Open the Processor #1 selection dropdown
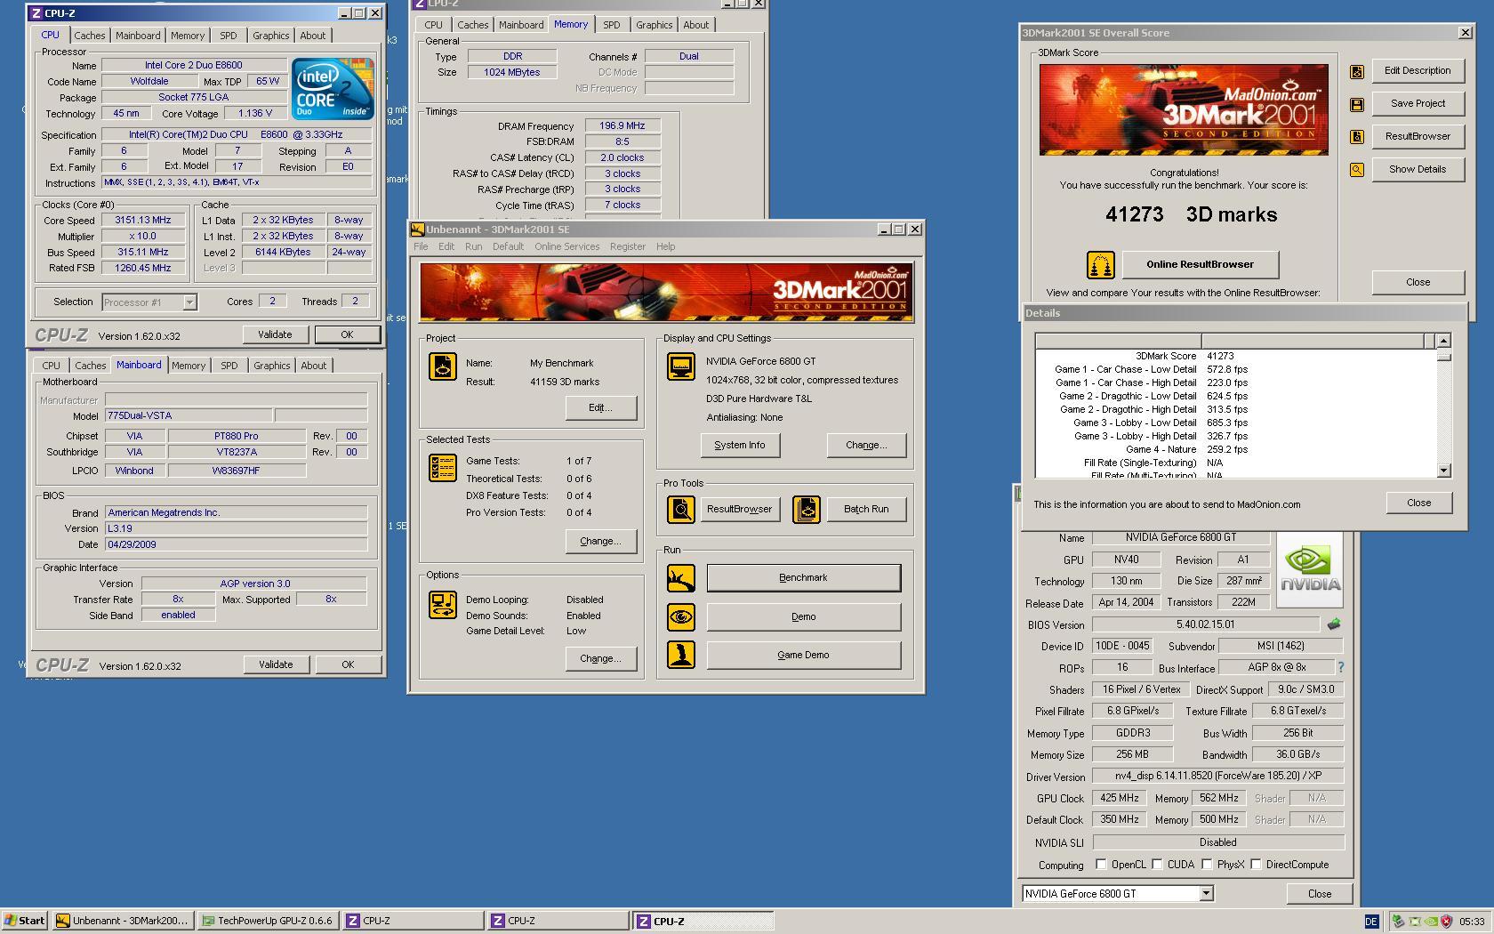Screen dimensions: 1494x934 point(189,302)
